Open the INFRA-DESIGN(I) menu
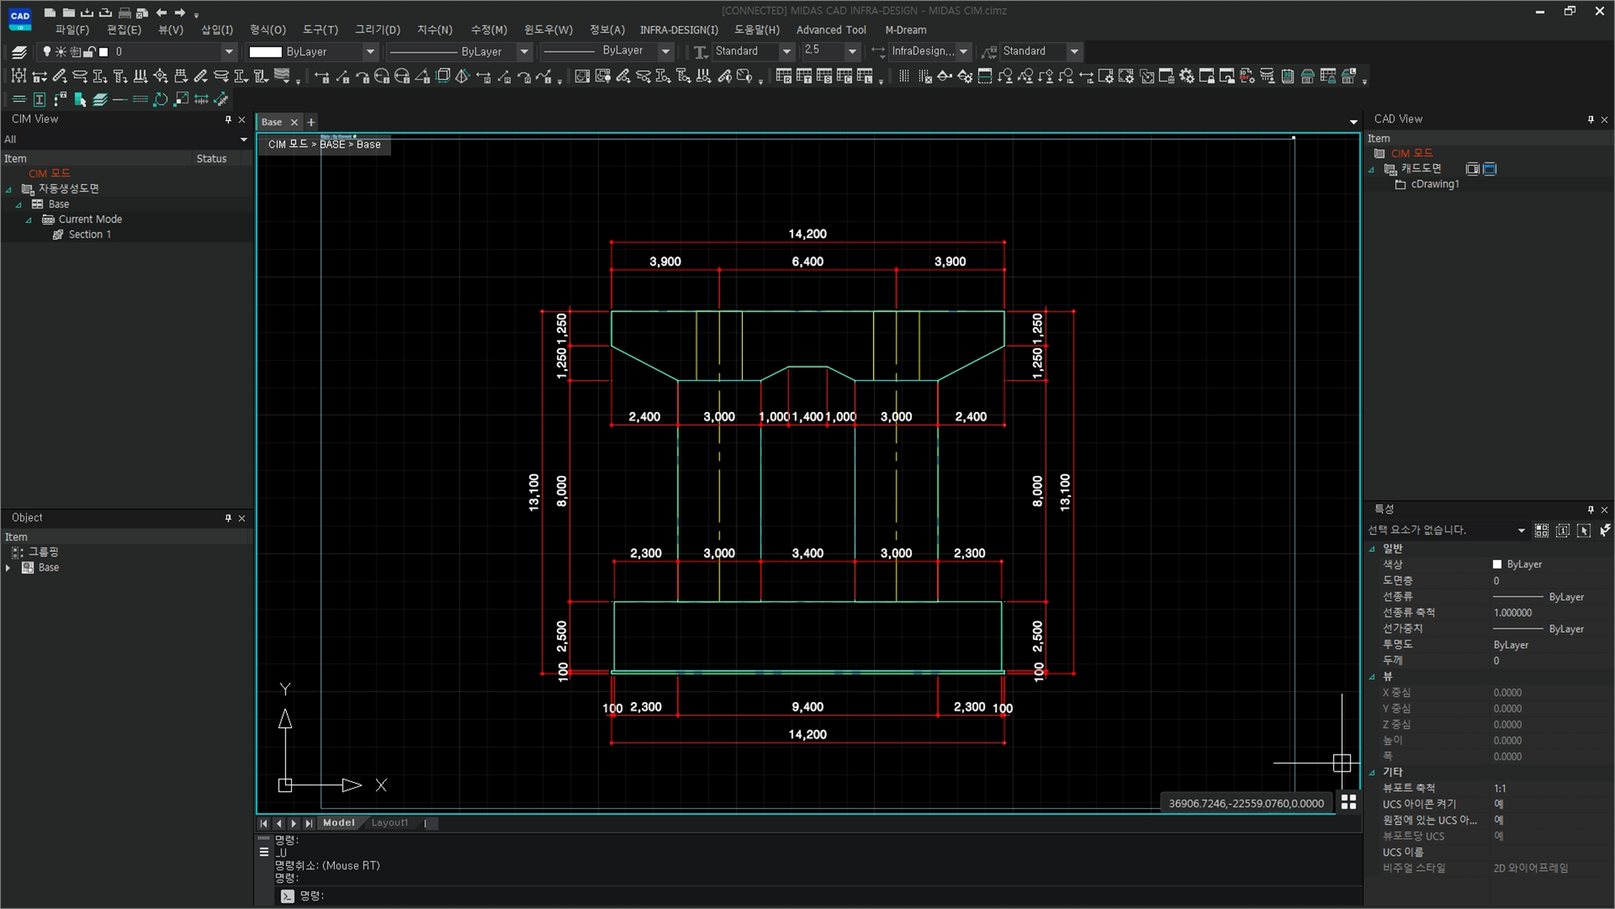Screen dimensions: 1615x909 click(678, 30)
